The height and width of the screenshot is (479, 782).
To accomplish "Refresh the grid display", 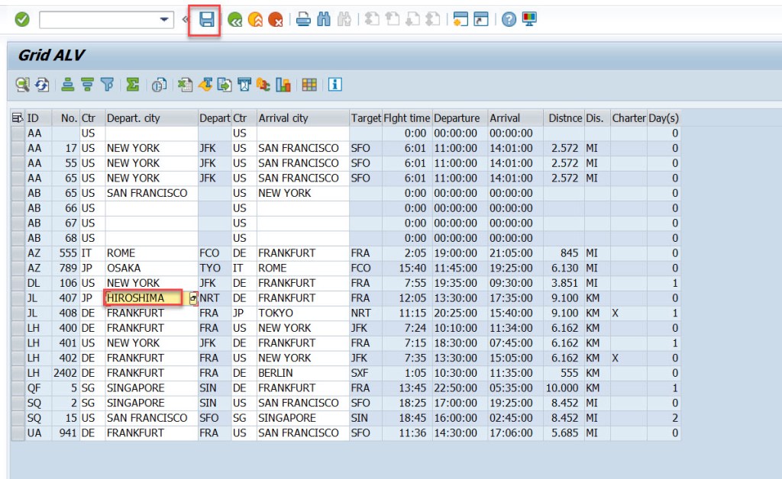I will tap(42, 85).
